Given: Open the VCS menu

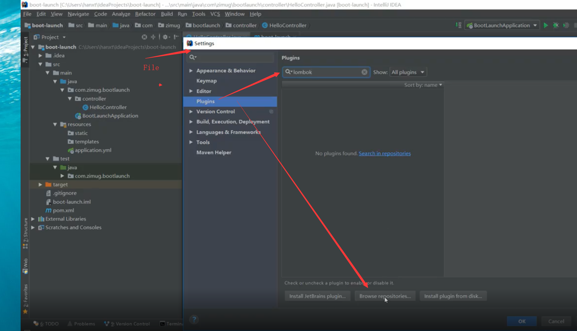Looking at the screenshot, I should [215, 14].
